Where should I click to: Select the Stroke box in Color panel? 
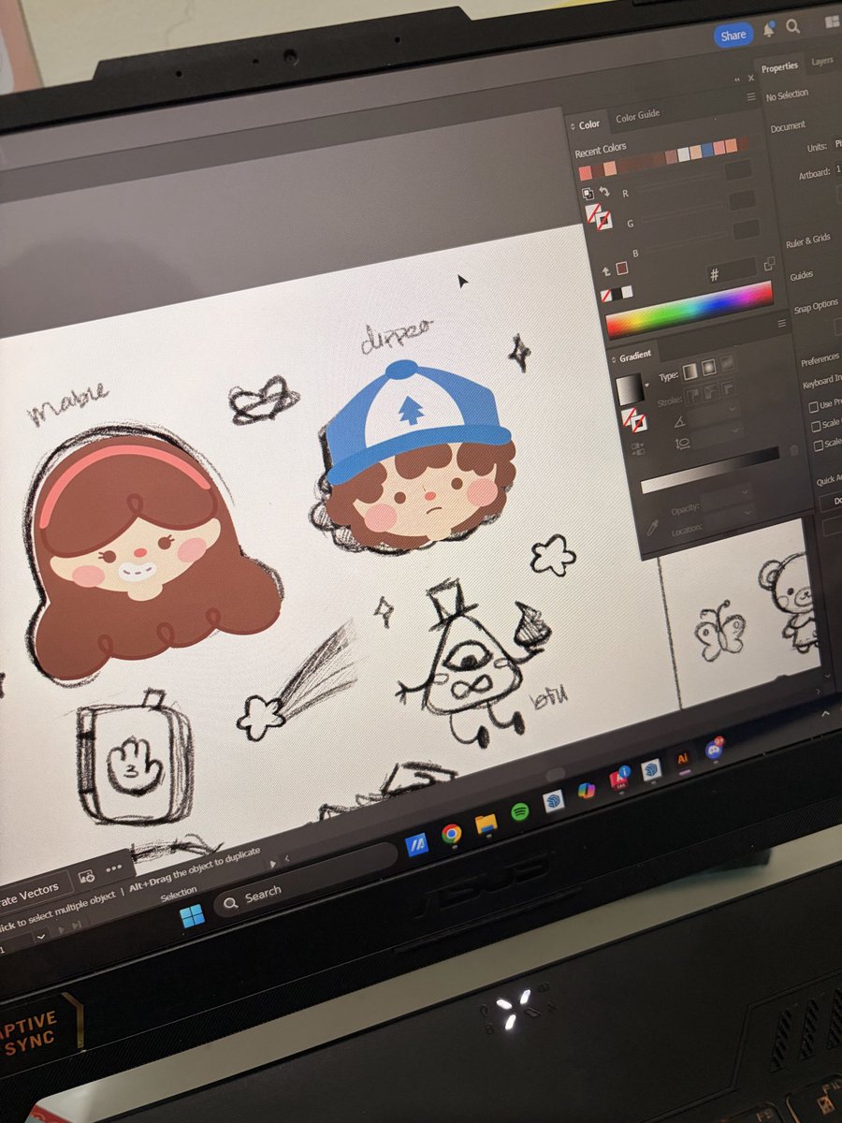coord(604,221)
